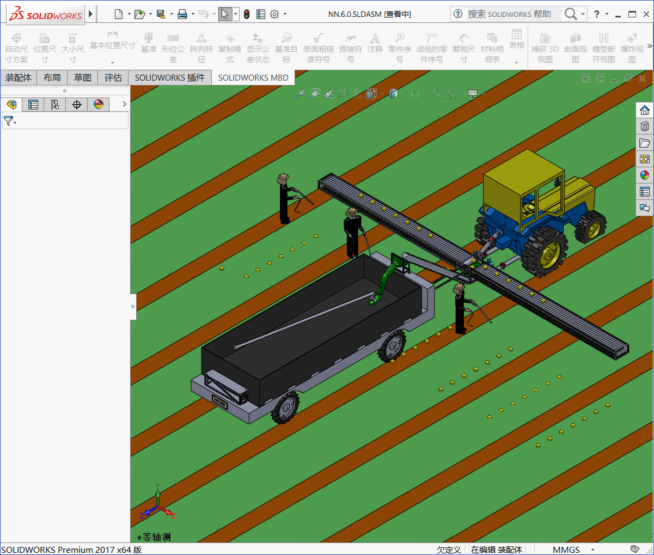Image resolution: width=654 pixels, height=555 pixels.
Task: Open the dropdown arrow next to Save
Action: coord(172,14)
